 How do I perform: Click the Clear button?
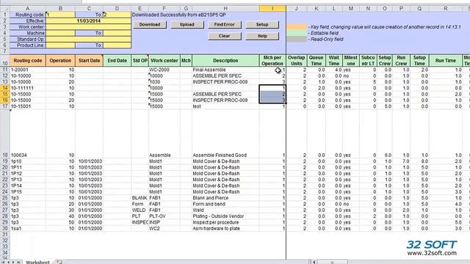click(x=225, y=36)
